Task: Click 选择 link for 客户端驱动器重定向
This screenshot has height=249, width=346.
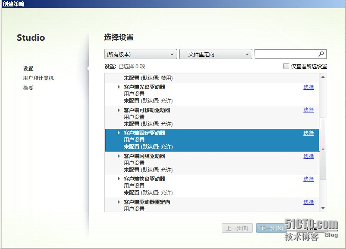Action: (x=309, y=202)
